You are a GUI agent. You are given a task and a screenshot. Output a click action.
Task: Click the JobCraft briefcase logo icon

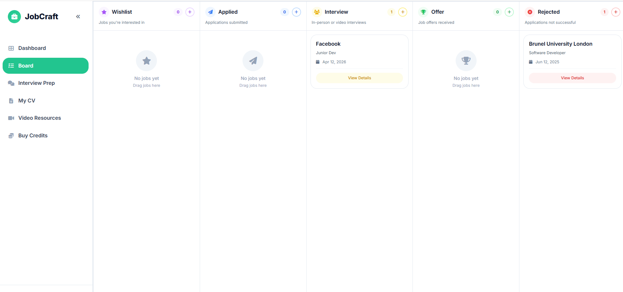click(x=14, y=17)
